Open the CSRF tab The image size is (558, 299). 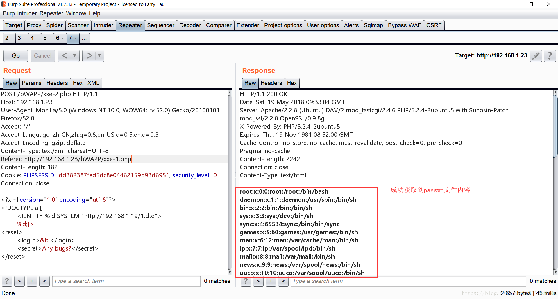434,25
